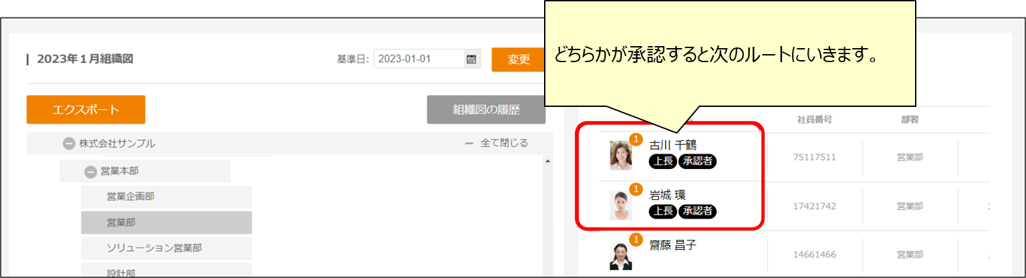Click the エクスポート button
1026x278 pixels.
86,110
